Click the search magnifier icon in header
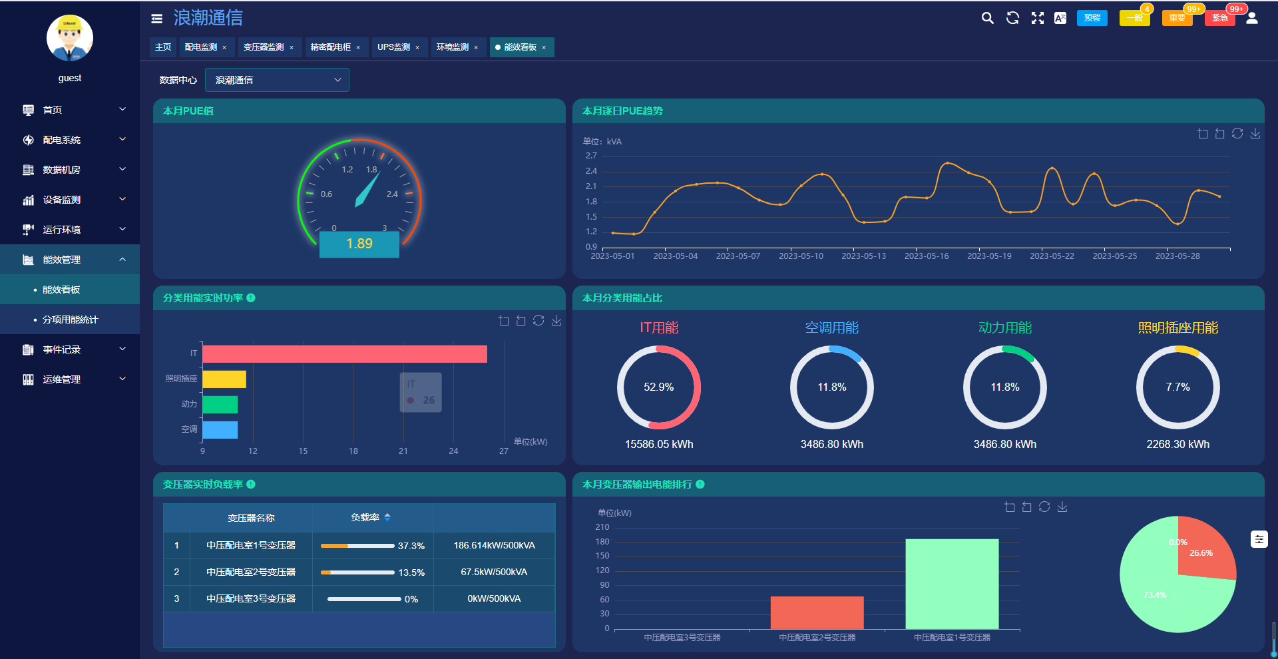This screenshot has height=659, width=1278. (x=987, y=18)
